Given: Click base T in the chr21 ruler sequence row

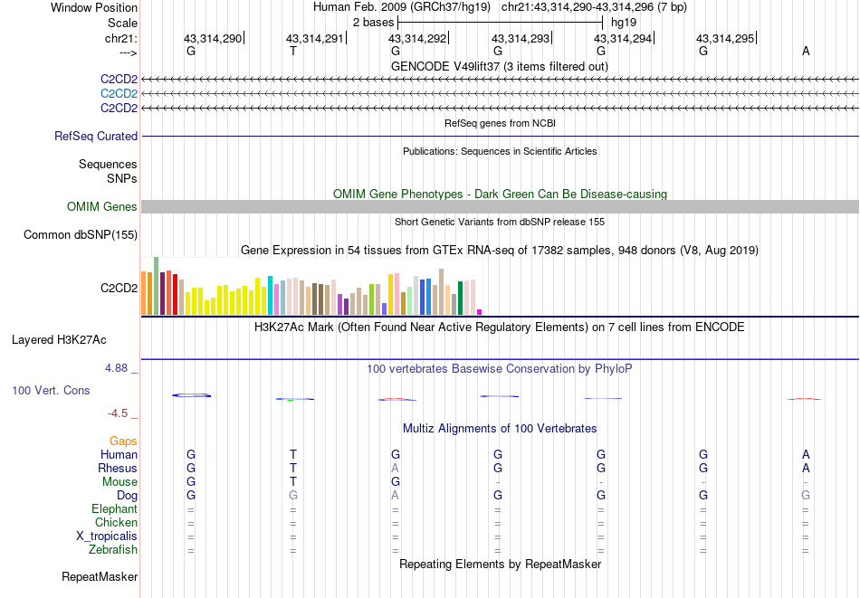Looking at the screenshot, I should tap(293, 51).
